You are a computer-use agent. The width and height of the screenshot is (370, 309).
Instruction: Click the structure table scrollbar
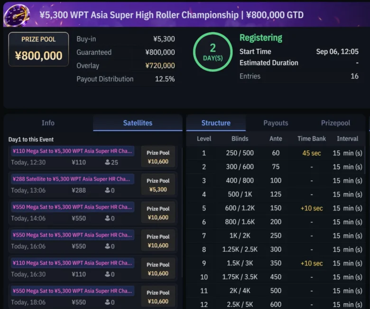click(x=365, y=160)
